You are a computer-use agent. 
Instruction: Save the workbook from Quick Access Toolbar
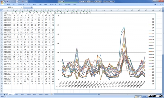7,2
